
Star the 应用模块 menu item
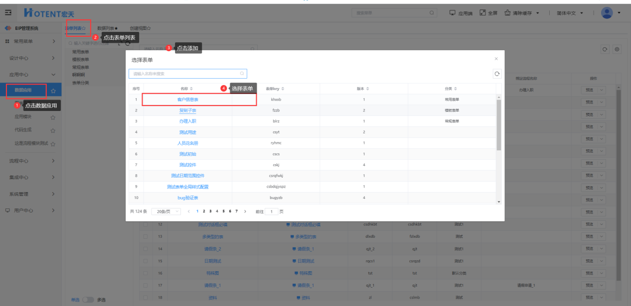click(x=53, y=117)
